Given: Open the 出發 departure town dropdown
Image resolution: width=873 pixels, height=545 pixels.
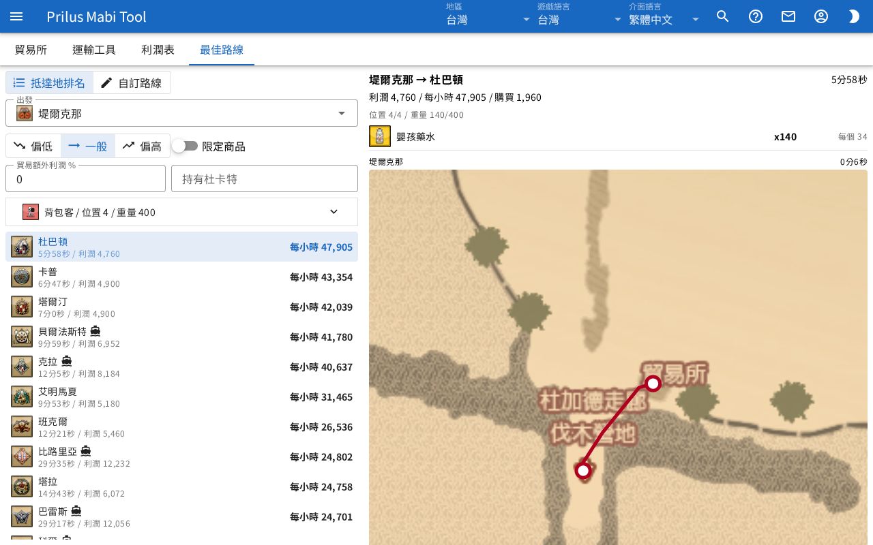Looking at the screenshot, I should (181, 113).
